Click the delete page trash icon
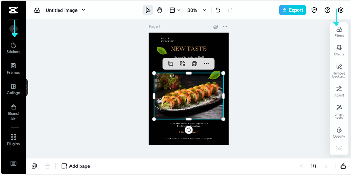 (x=47, y=166)
